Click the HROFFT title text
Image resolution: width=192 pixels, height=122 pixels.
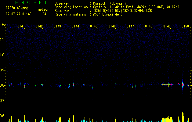click(31, 2)
